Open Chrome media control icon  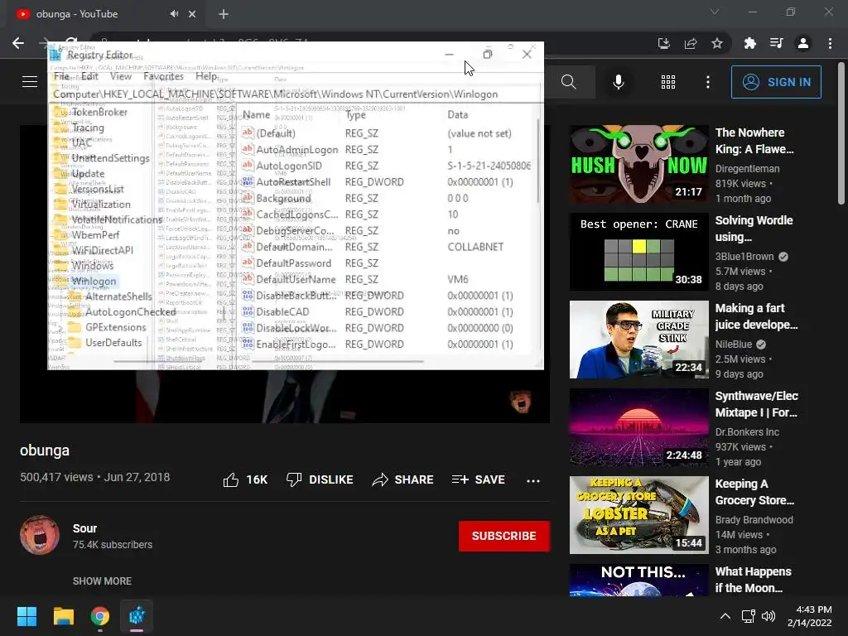point(776,43)
